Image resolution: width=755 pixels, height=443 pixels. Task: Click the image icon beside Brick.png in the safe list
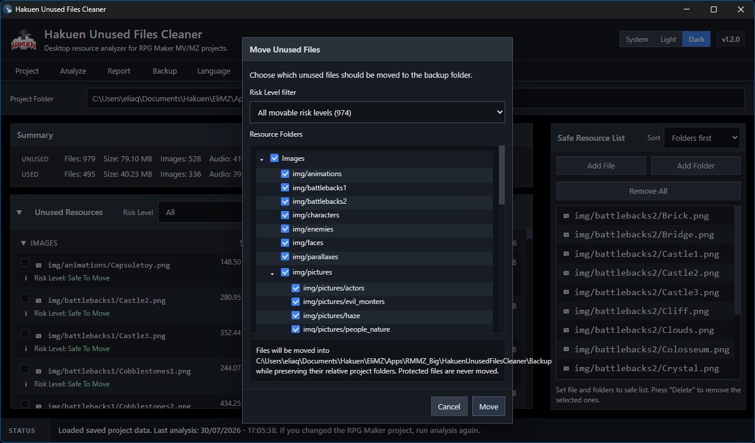click(x=566, y=216)
